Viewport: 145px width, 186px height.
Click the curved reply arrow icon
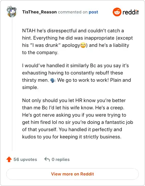coord(47,159)
